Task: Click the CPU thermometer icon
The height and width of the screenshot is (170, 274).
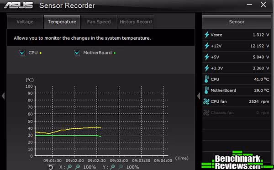Action: [206, 79]
